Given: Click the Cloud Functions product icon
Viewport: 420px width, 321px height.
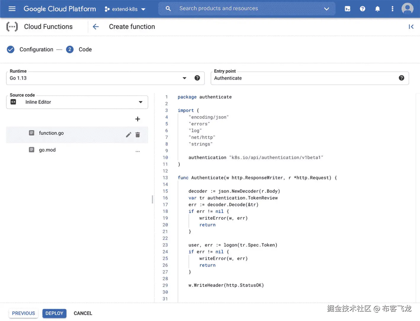Looking at the screenshot, I should tap(12, 27).
